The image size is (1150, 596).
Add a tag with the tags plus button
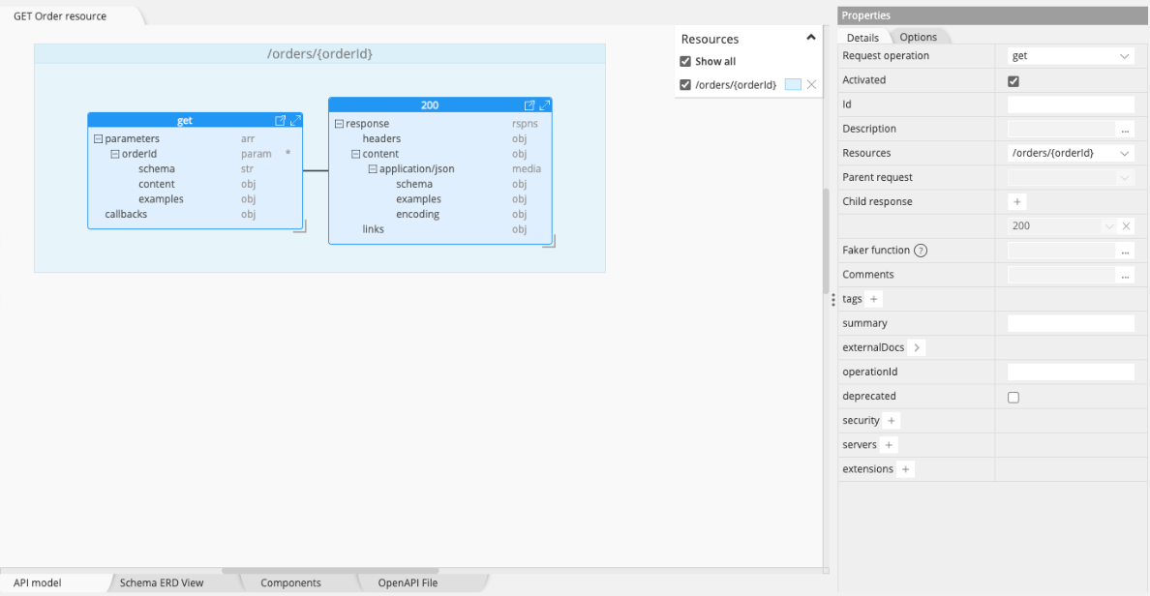pyautogui.click(x=873, y=299)
